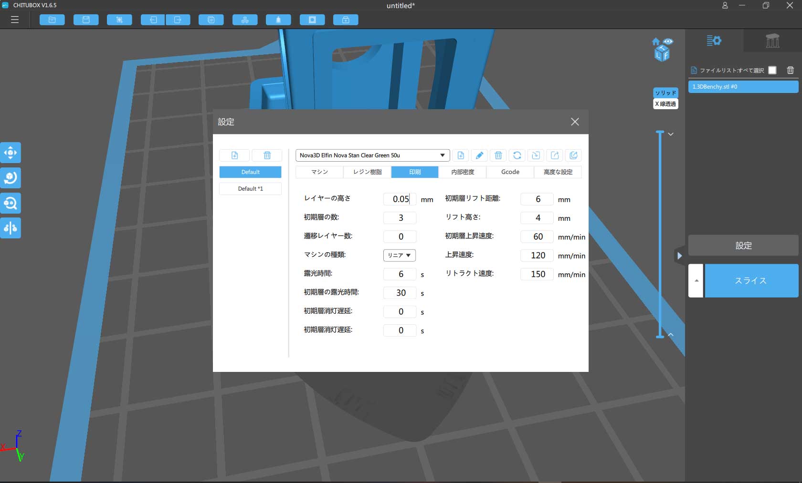Select the Default *1 profile
The height and width of the screenshot is (483, 802).
coord(250,189)
